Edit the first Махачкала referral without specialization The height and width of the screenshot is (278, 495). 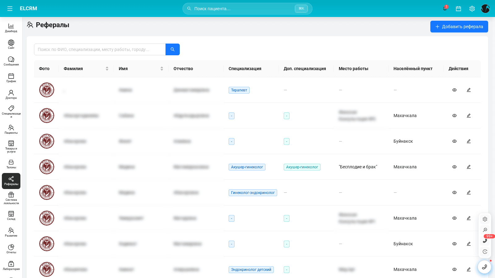[x=469, y=116]
